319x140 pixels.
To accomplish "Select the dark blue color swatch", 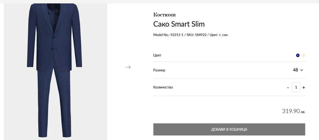I will coord(298,55).
